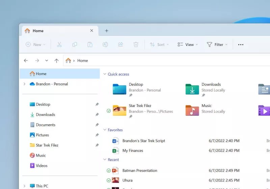270x189 pixels.
Task: Toggle pin next to Documents in sidebar
Action: click(x=97, y=125)
